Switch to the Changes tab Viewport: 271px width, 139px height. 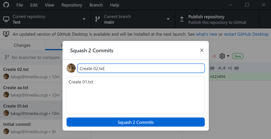tap(22, 45)
